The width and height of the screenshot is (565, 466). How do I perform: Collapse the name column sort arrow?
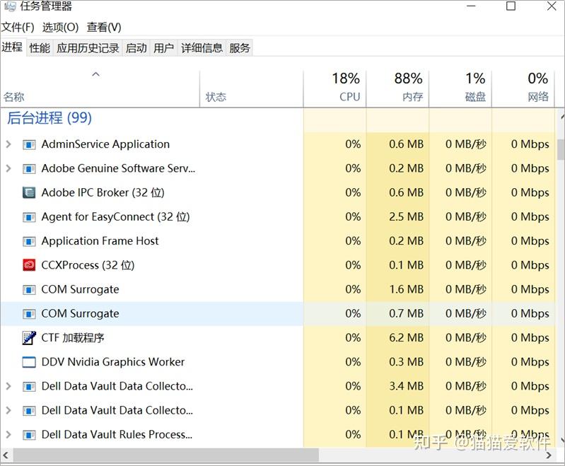pyautogui.click(x=95, y=74)
